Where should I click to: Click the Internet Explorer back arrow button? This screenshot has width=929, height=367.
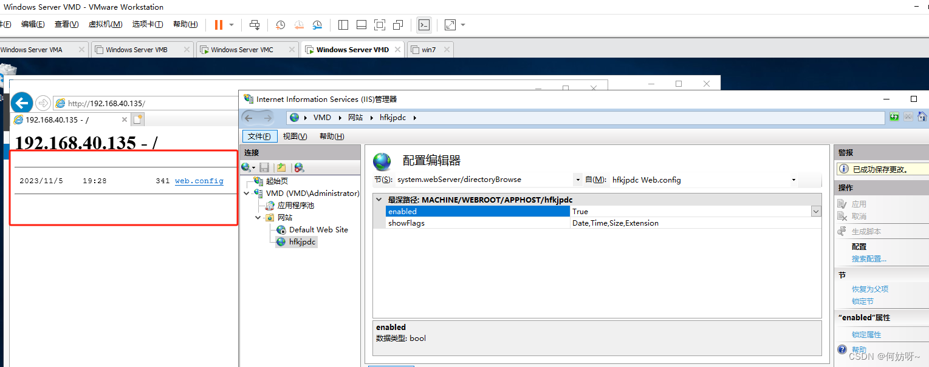click(x=22, y=103)
